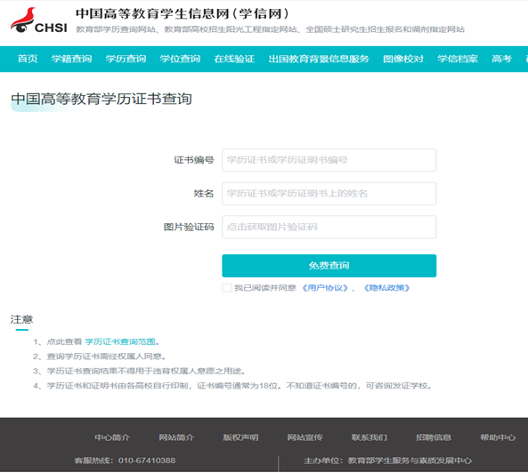
Task: Focus the 证书编号 input field
Action: pyautogui.click(x=329, y=160)
